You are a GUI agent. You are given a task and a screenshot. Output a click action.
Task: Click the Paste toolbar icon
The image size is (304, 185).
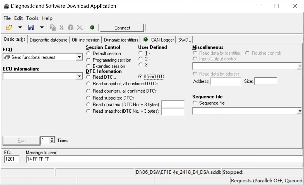70,27
